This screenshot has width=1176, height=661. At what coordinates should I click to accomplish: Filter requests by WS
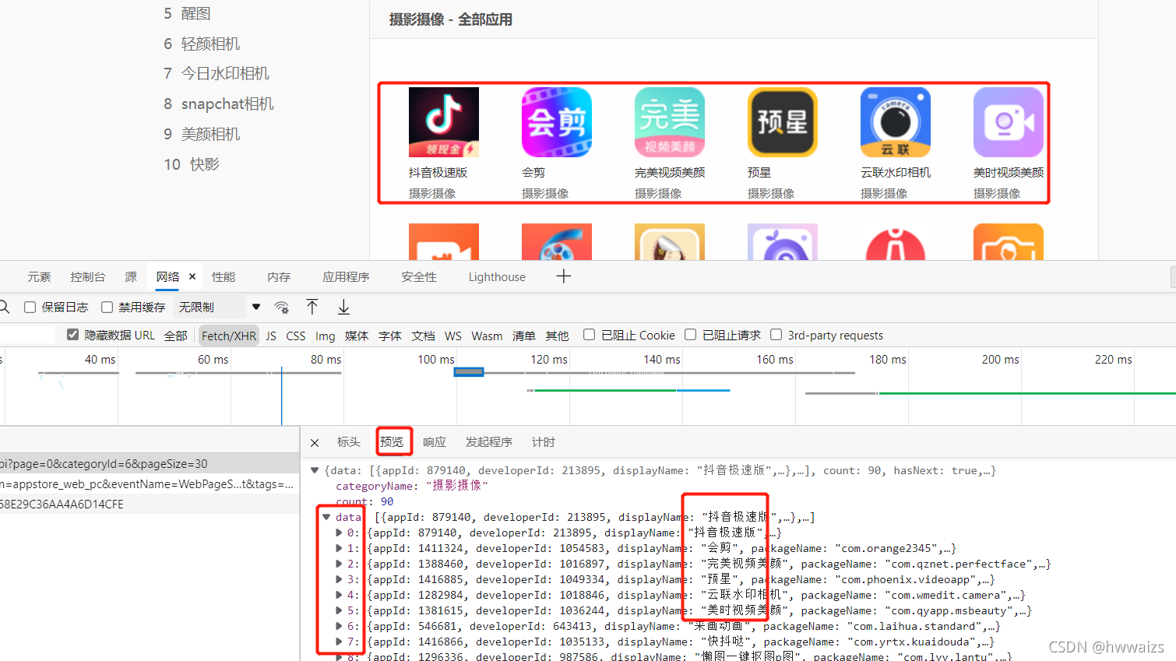point(453,336)
